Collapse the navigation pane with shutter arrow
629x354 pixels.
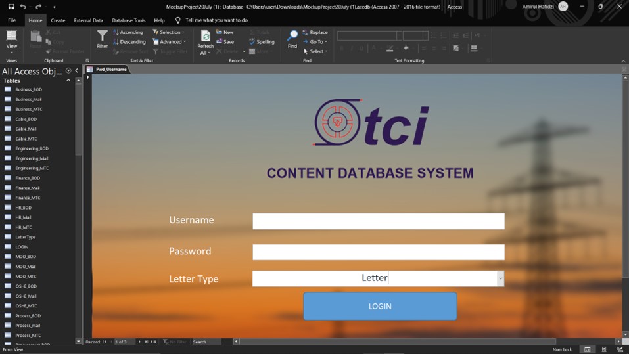[x=77, y=70]
